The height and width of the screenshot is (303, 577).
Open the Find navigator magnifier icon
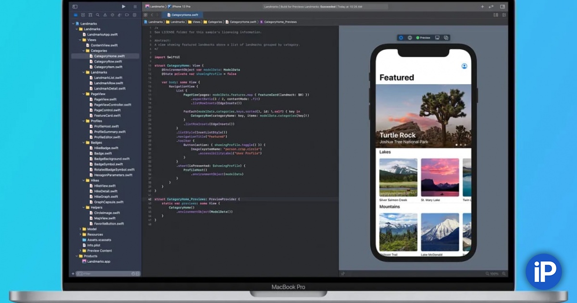[x=98, y=15]
